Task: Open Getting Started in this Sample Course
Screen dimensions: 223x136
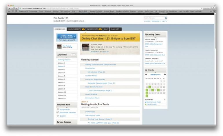Action: (100, 64)
